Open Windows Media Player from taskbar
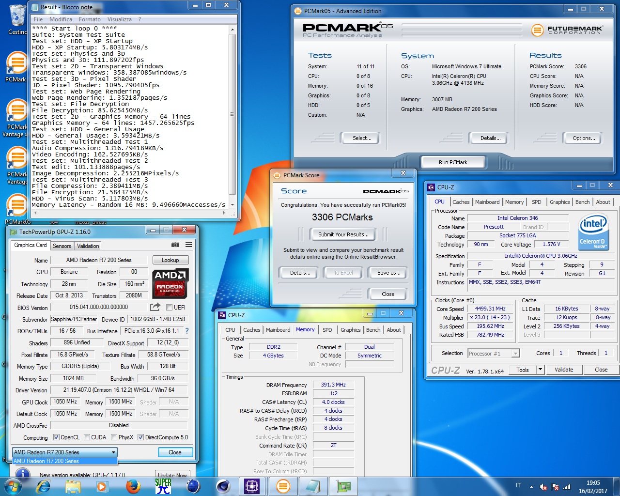Viewport: 620px width, 496px height. click(103, 486)
